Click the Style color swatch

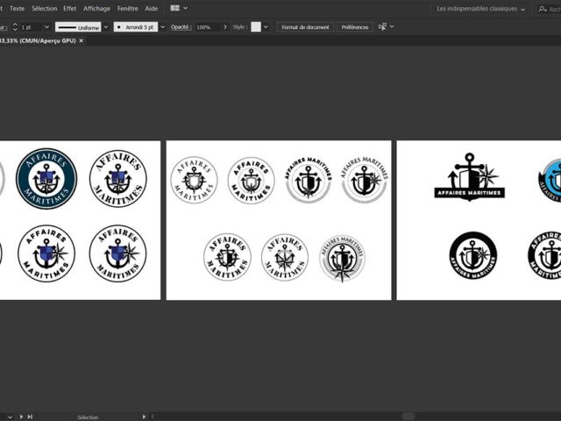(x=256, y=27)
